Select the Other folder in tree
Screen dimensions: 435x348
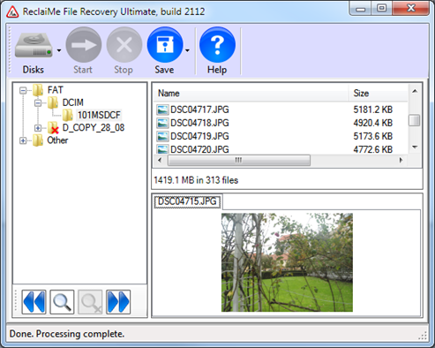click(57, 140)
